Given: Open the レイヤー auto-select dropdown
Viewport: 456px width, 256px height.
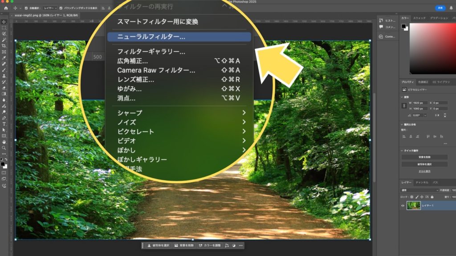Looking at the screenshot, I should pyautogui.click(x=49, y=8).
